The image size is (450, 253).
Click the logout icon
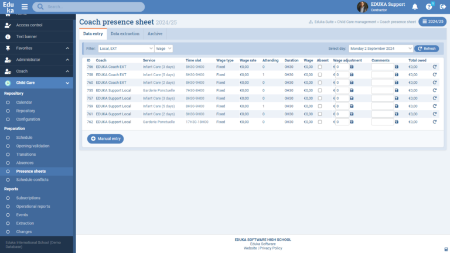(442, 7)
